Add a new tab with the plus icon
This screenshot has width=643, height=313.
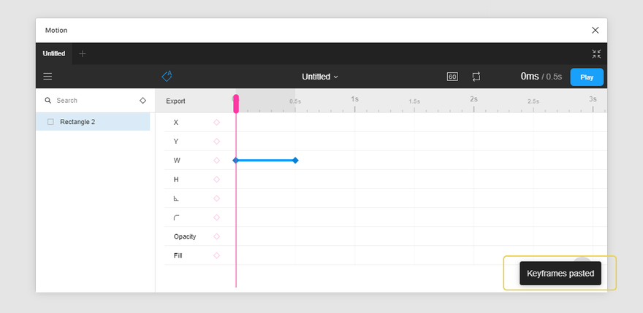click(83, 54)
